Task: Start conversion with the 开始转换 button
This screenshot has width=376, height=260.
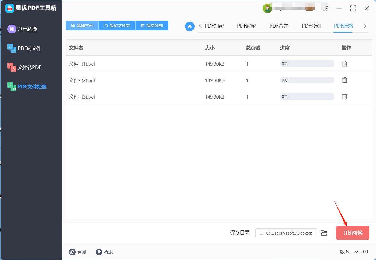Action: coord(353,233)
